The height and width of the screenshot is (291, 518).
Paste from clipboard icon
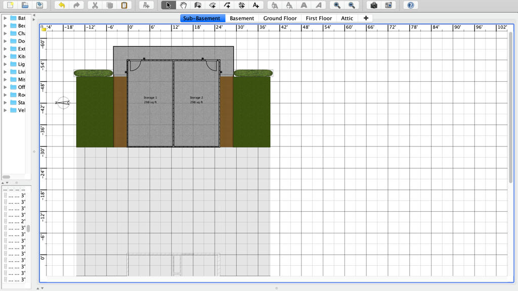pyautogui.click(x=124, y=5)
